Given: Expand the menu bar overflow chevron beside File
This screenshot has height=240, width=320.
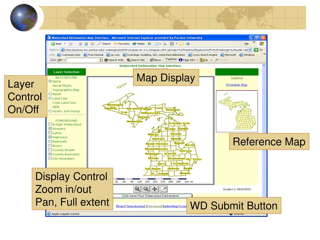Looking at the screenshot, I should [x=254, y=42].
